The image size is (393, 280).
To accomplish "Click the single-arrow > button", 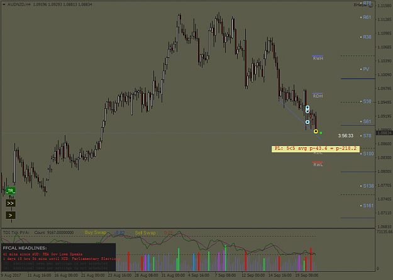I will point(11,215).
